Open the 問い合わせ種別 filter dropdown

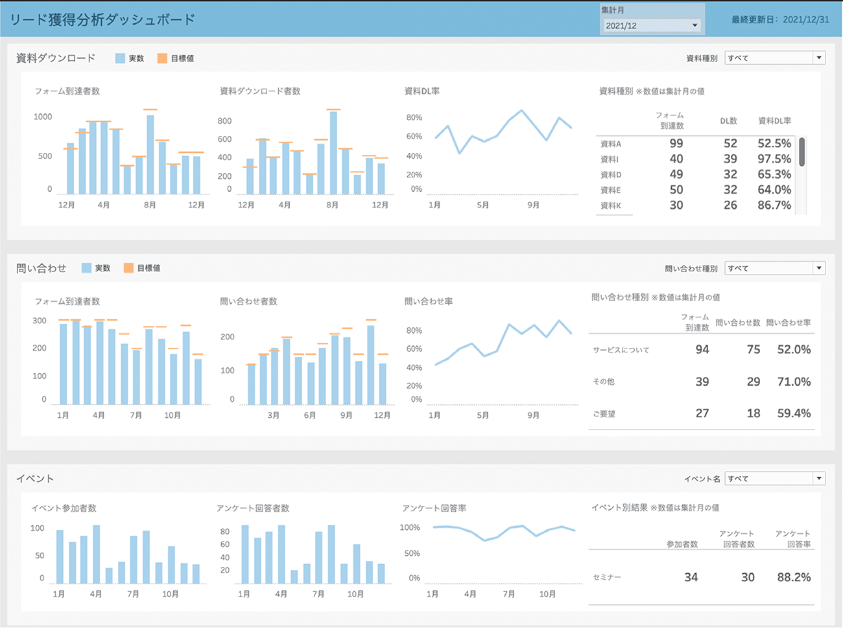(x=774, y=268)
